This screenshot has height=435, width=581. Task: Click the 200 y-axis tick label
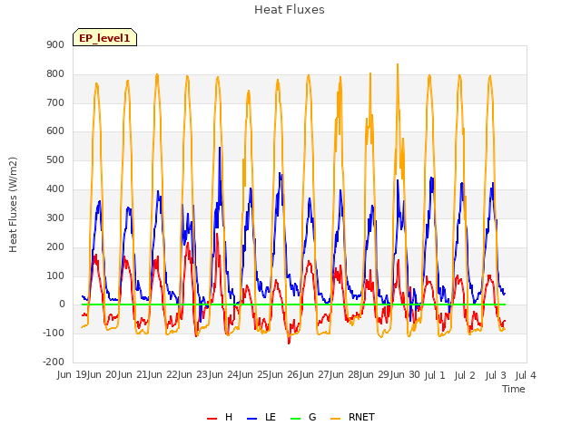[55, 246]
